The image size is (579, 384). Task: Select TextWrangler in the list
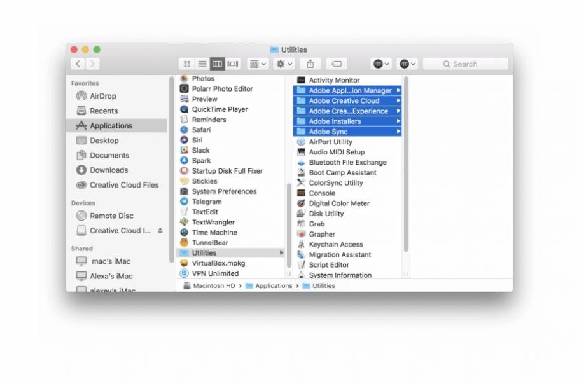coord(232,222)
